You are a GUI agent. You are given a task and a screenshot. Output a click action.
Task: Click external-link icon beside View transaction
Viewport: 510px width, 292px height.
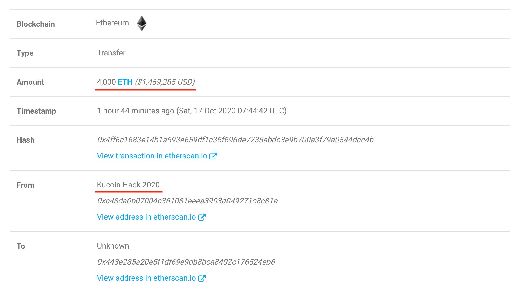[213, 156]
